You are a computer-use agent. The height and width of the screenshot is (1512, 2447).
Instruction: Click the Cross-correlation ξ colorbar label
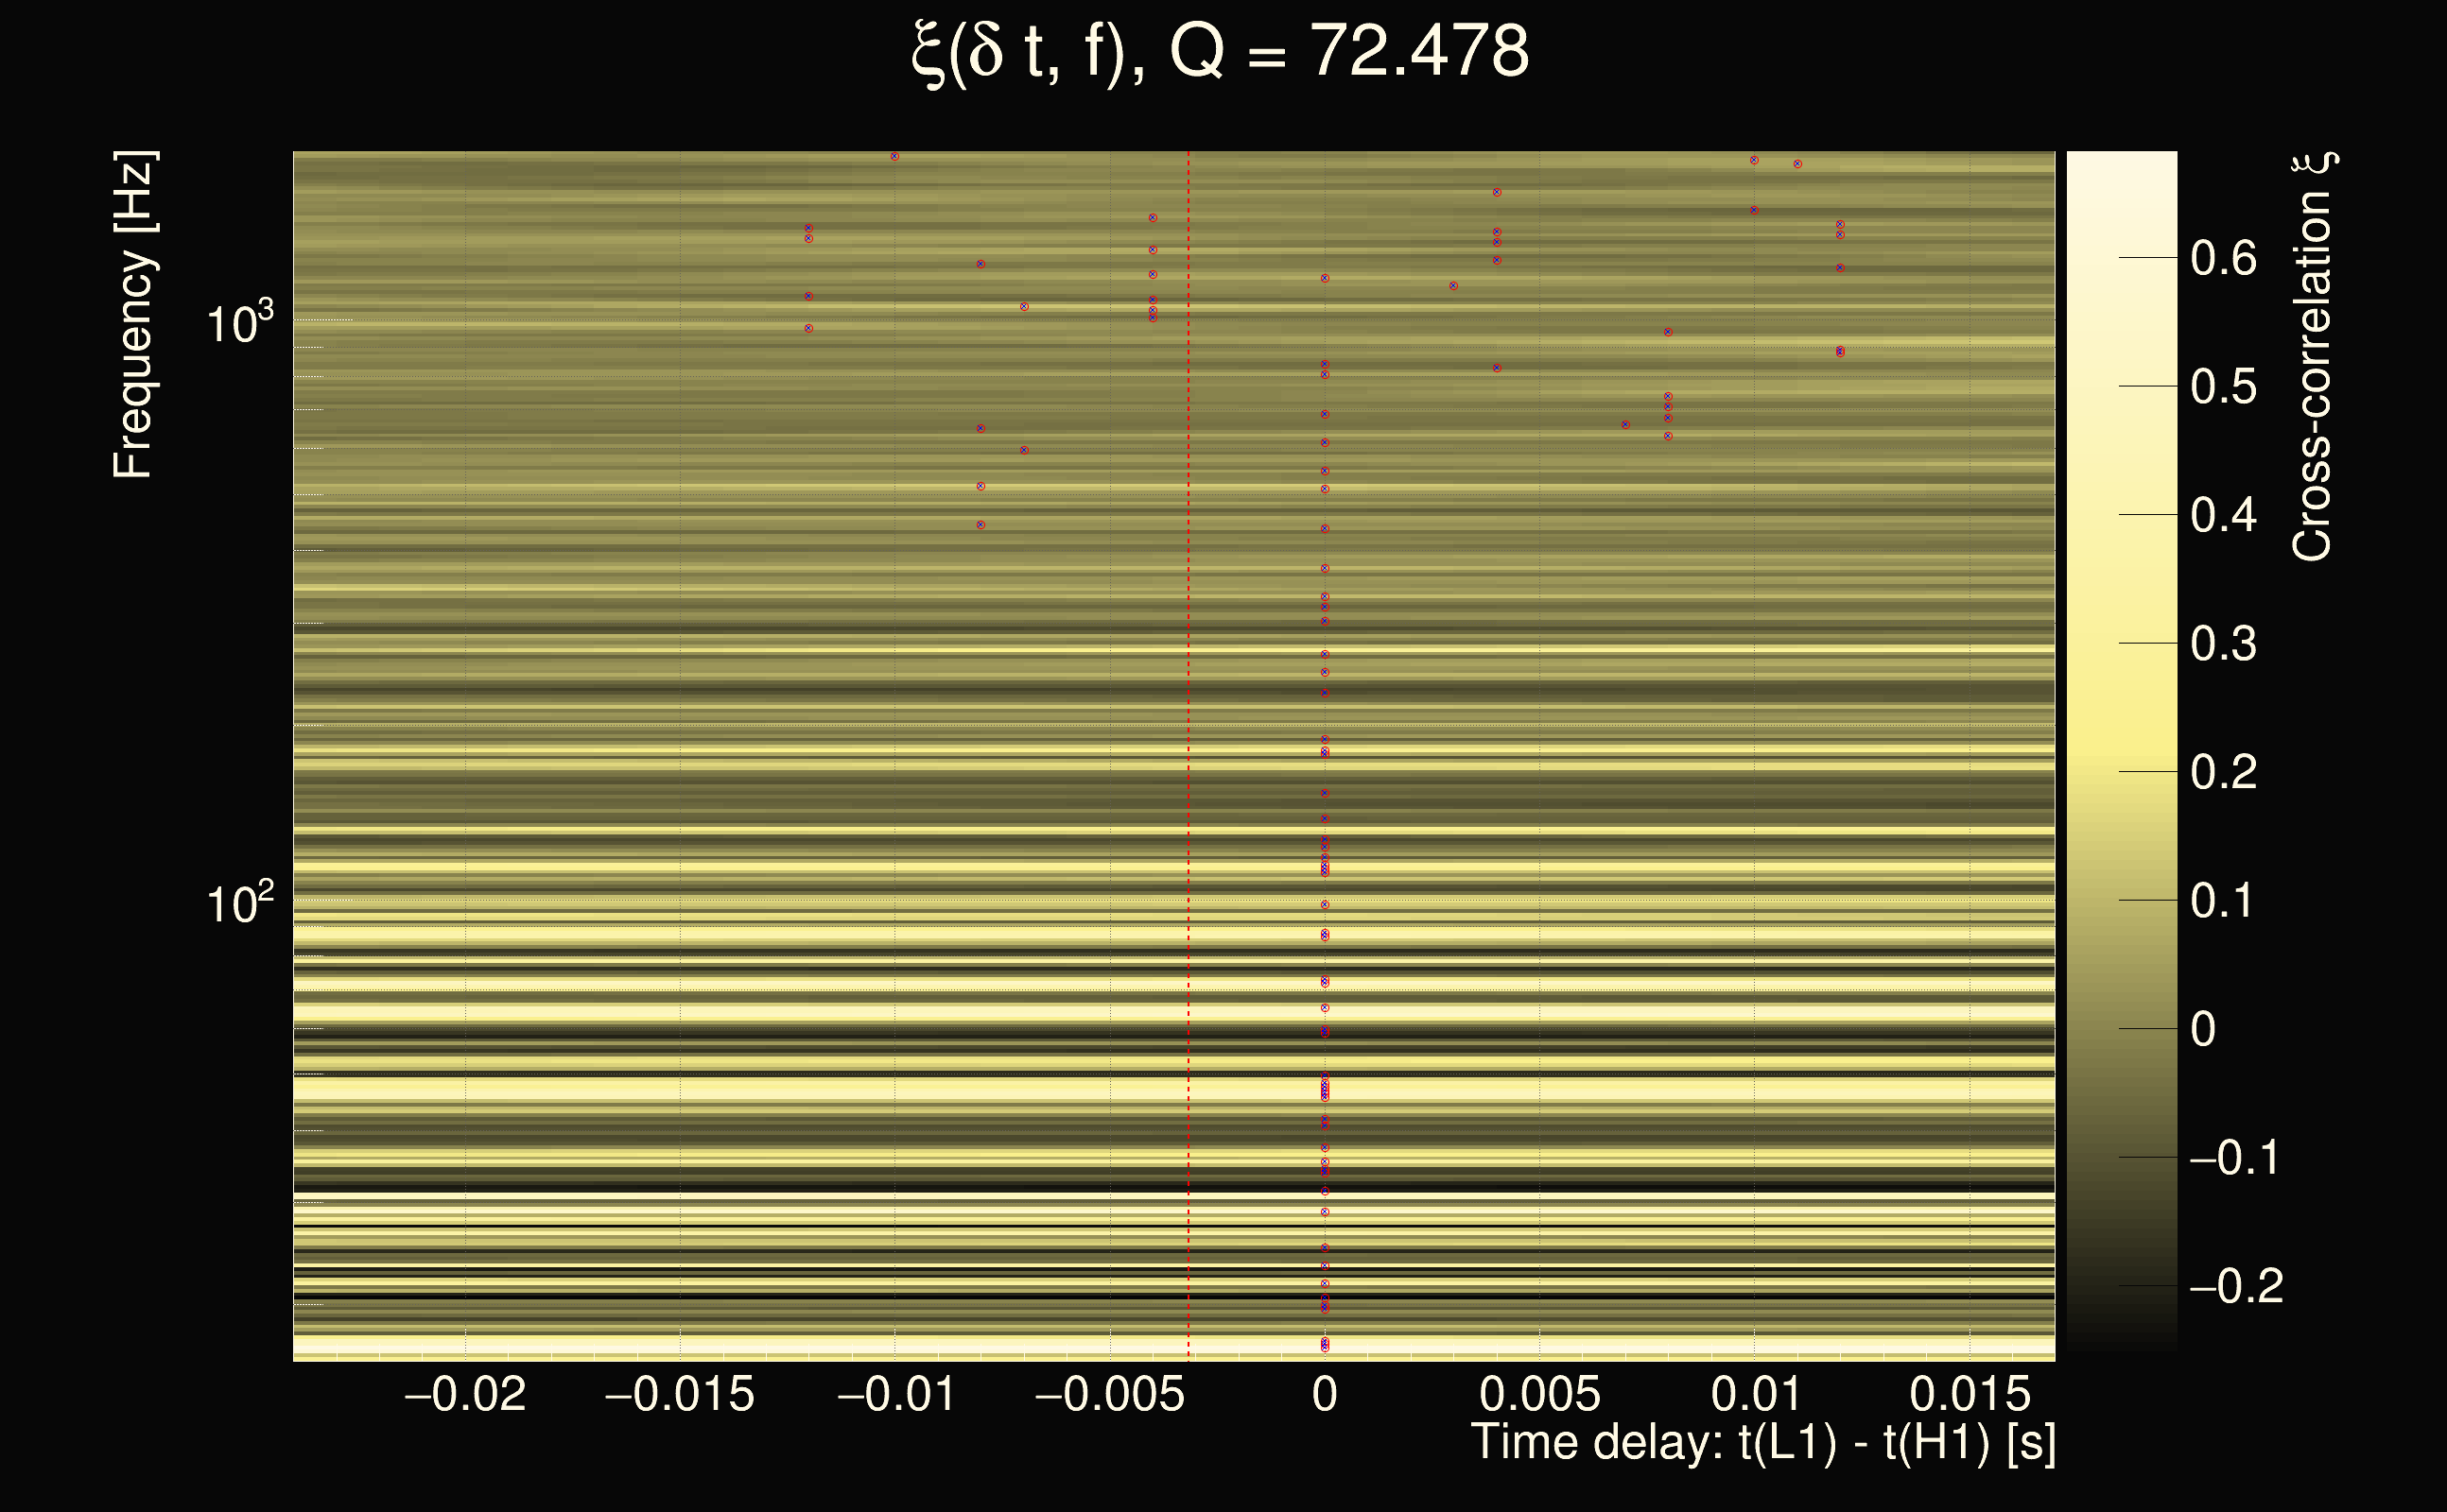point(2312,356)
